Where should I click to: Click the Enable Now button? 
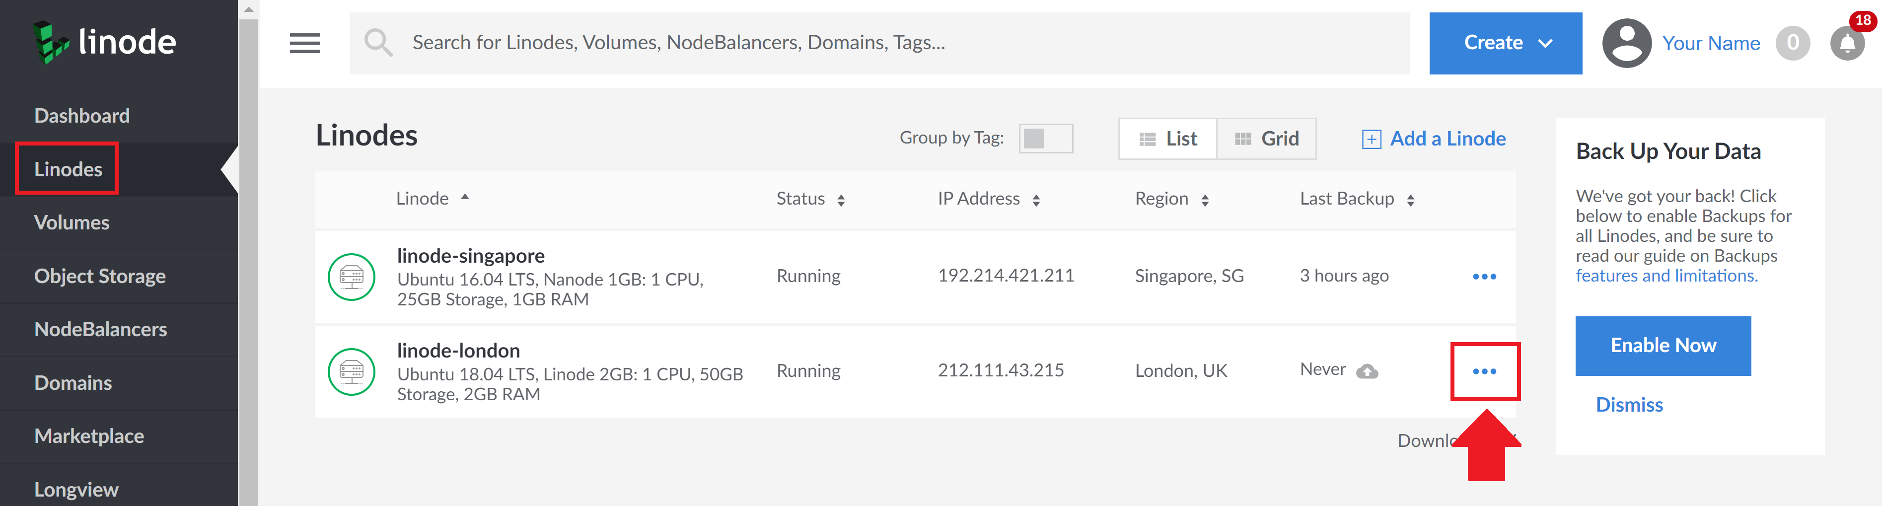pos(1663,346)
